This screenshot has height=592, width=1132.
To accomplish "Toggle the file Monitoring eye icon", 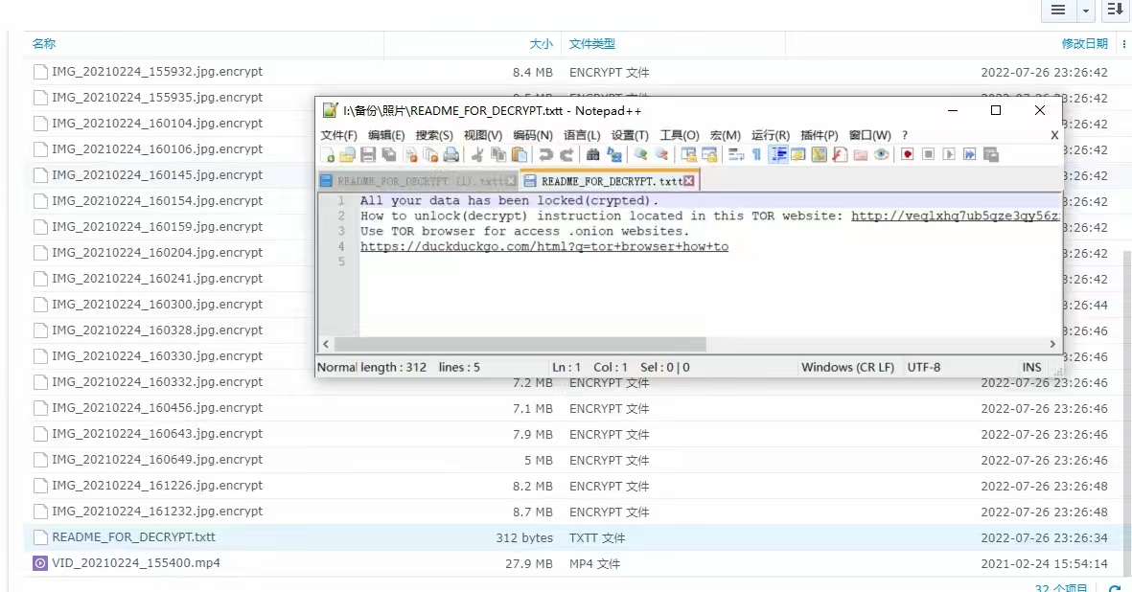I will (x=881, y=154).
